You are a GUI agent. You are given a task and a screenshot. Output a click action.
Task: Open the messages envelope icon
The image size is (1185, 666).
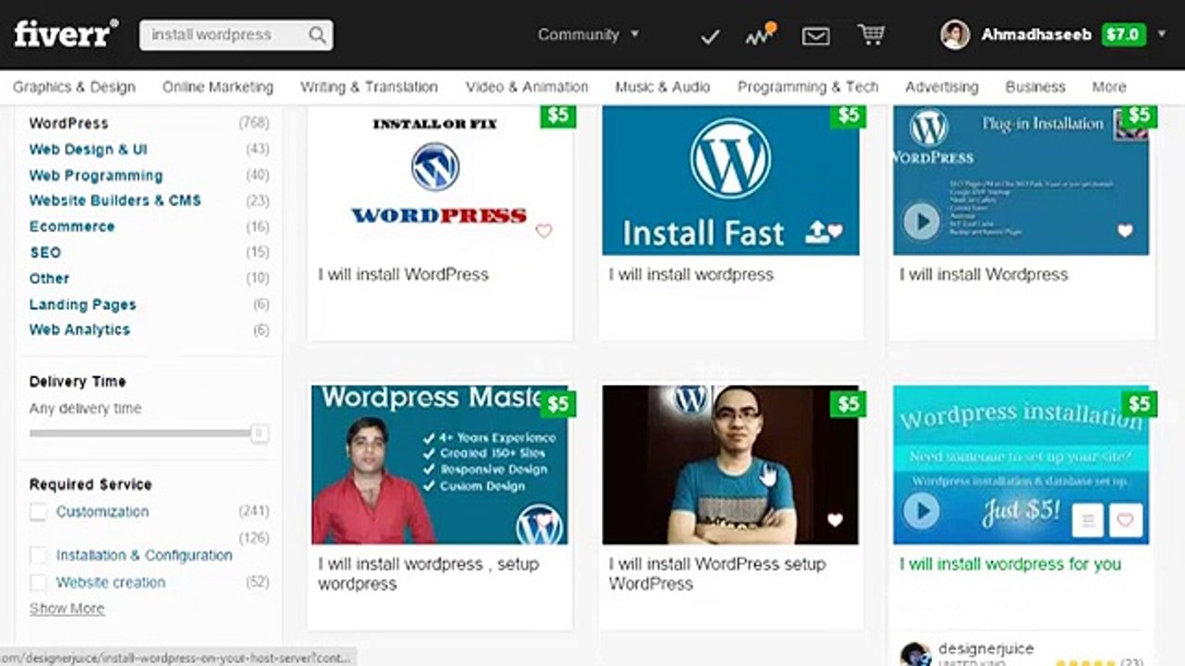[x=816, y=36]
